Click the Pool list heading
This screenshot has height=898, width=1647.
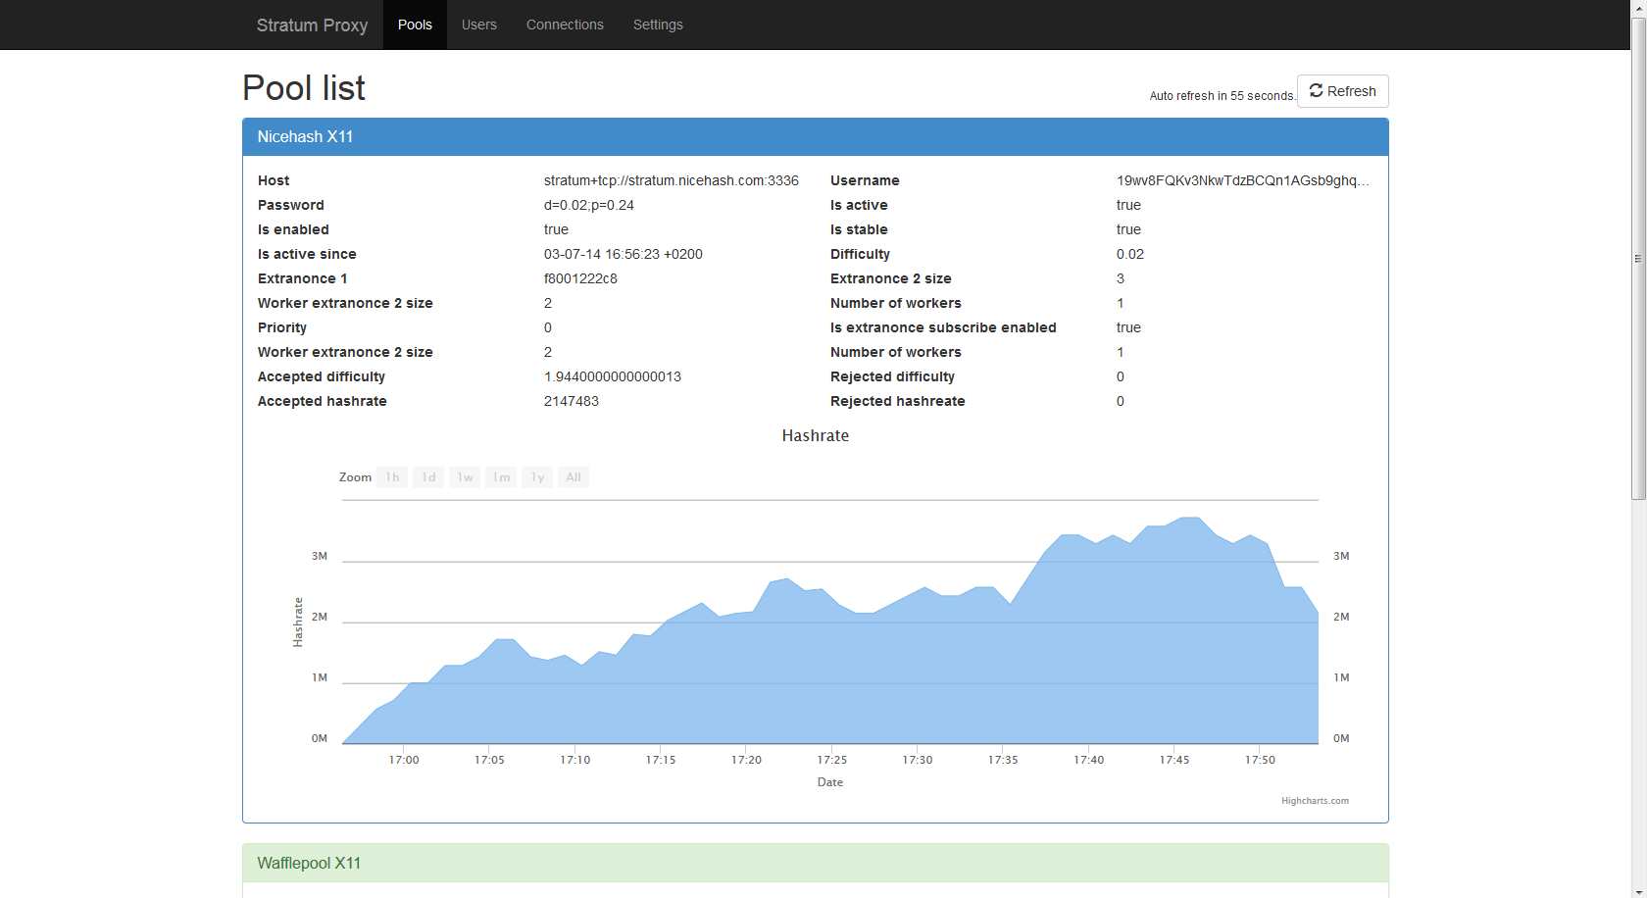[304, 88]
